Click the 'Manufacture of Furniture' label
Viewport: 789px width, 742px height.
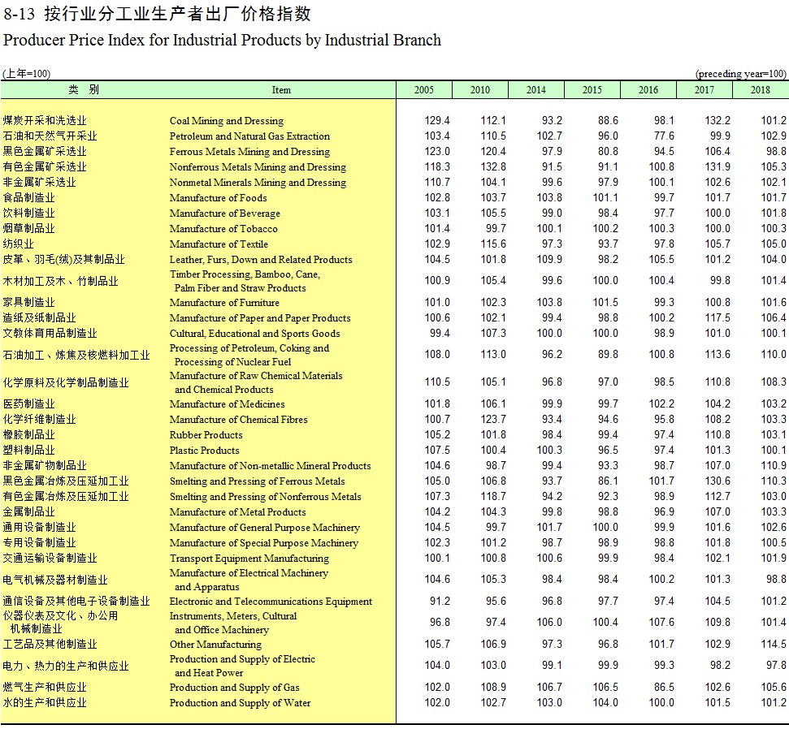click(x=224, y=303)
